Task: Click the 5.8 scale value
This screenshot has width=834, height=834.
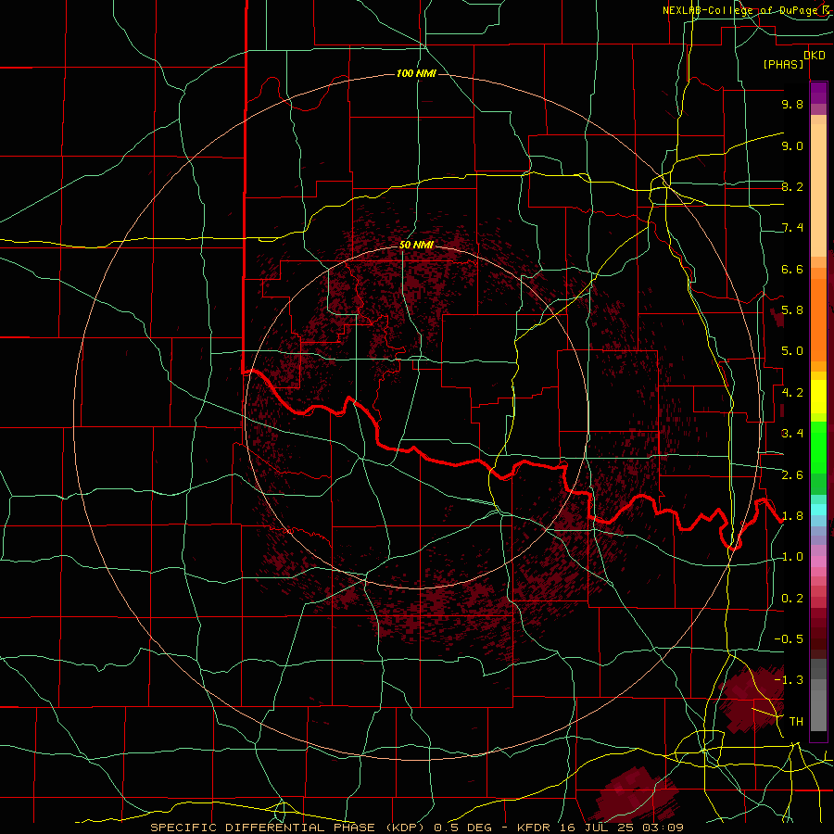Action: (x=792, y=310)
